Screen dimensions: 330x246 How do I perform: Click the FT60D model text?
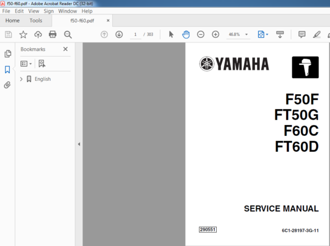click(297, 146)
